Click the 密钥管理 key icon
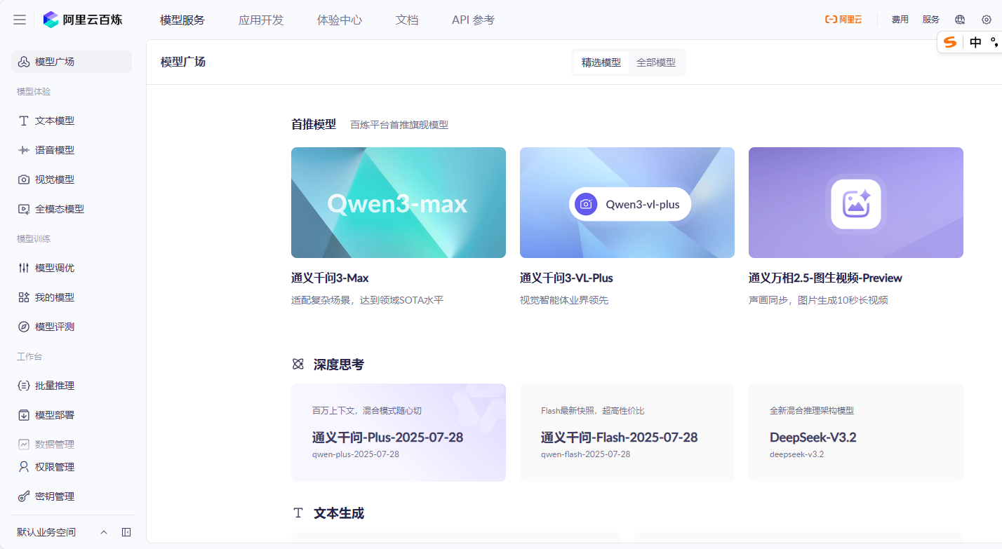1002x549 pixels. coord(23,496)
